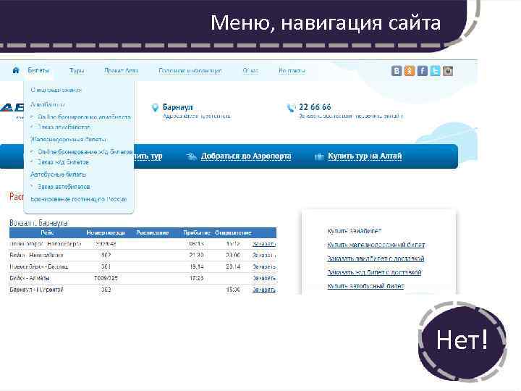Image resolution: width=521 pixels, height=391 pixels.
Task: Click the Рейс column header
Action: 47,232
